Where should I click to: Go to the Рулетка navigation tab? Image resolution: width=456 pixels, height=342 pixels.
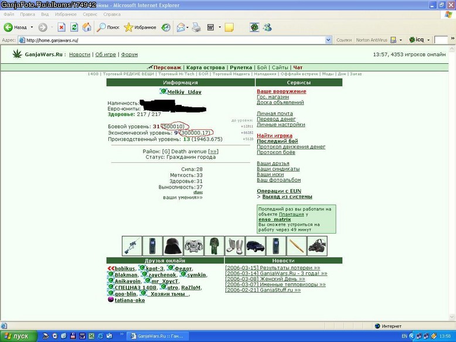241,67
